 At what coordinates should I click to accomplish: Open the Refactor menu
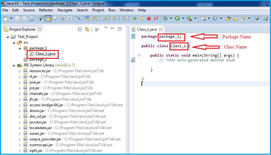[46, 10]
